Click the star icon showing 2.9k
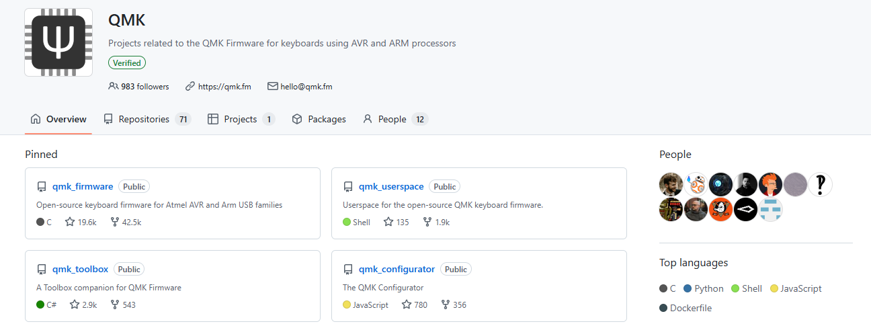 75,305
